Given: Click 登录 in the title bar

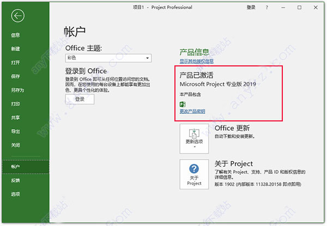Looking at the screenshot, I should point(251,7).
